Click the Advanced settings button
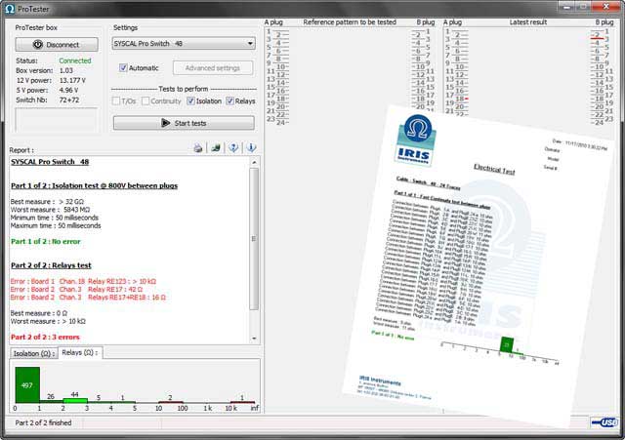The width and height of the screenshot is (625, 440). 213,68
